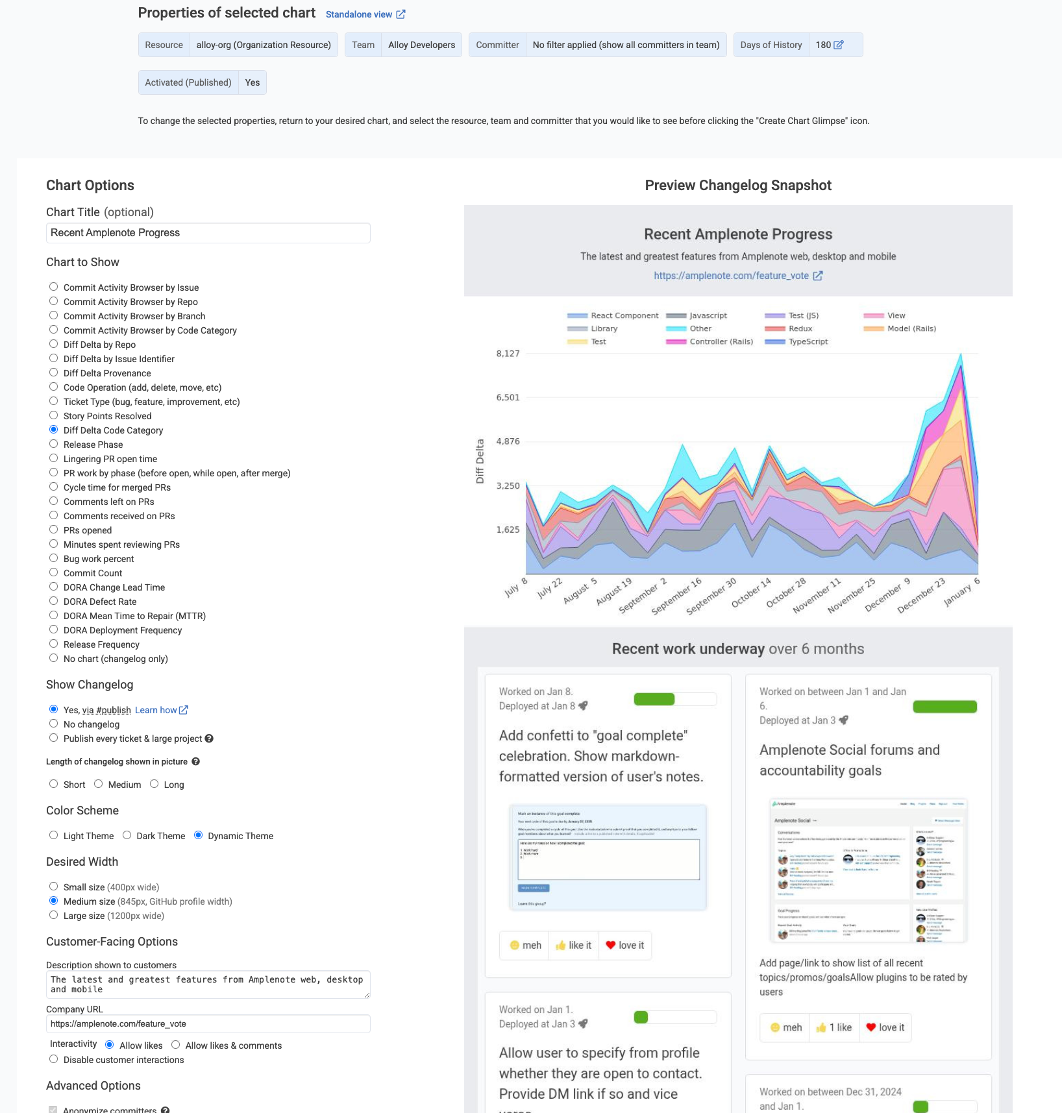Click meh reaction on confetti card
Viewport: 1062px width, 1113px height.
tap(525, 946)
